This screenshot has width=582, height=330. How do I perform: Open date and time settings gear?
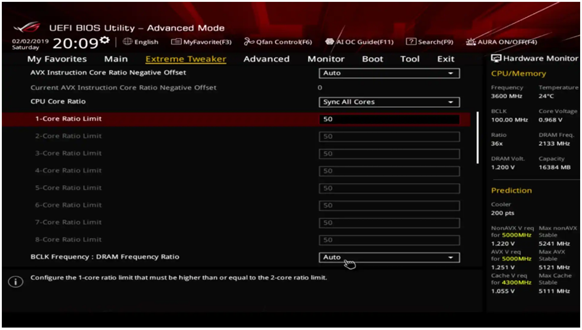[105, 41]
